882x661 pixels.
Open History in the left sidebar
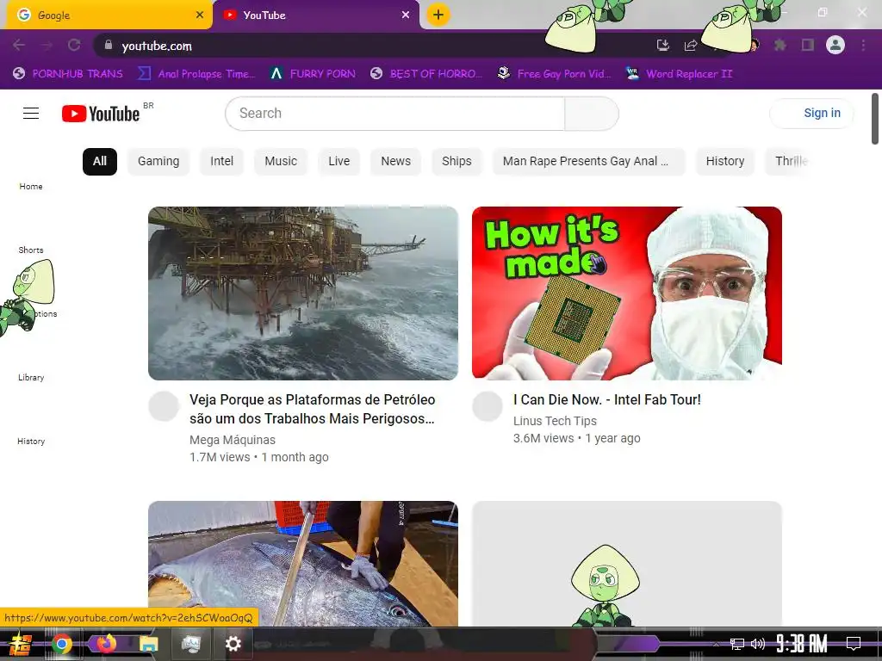[x=31, y=442]
